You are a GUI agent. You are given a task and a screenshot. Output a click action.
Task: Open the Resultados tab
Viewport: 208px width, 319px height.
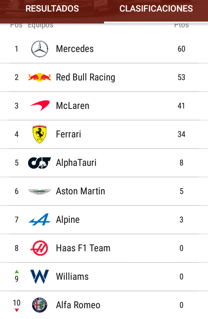(52, 8)
